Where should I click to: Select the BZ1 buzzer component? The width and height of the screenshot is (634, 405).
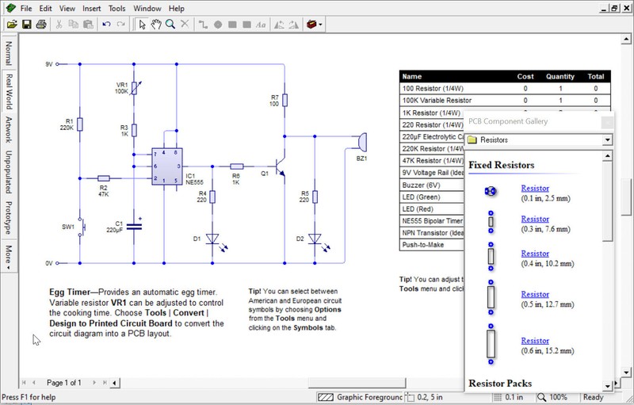[362, 143]
